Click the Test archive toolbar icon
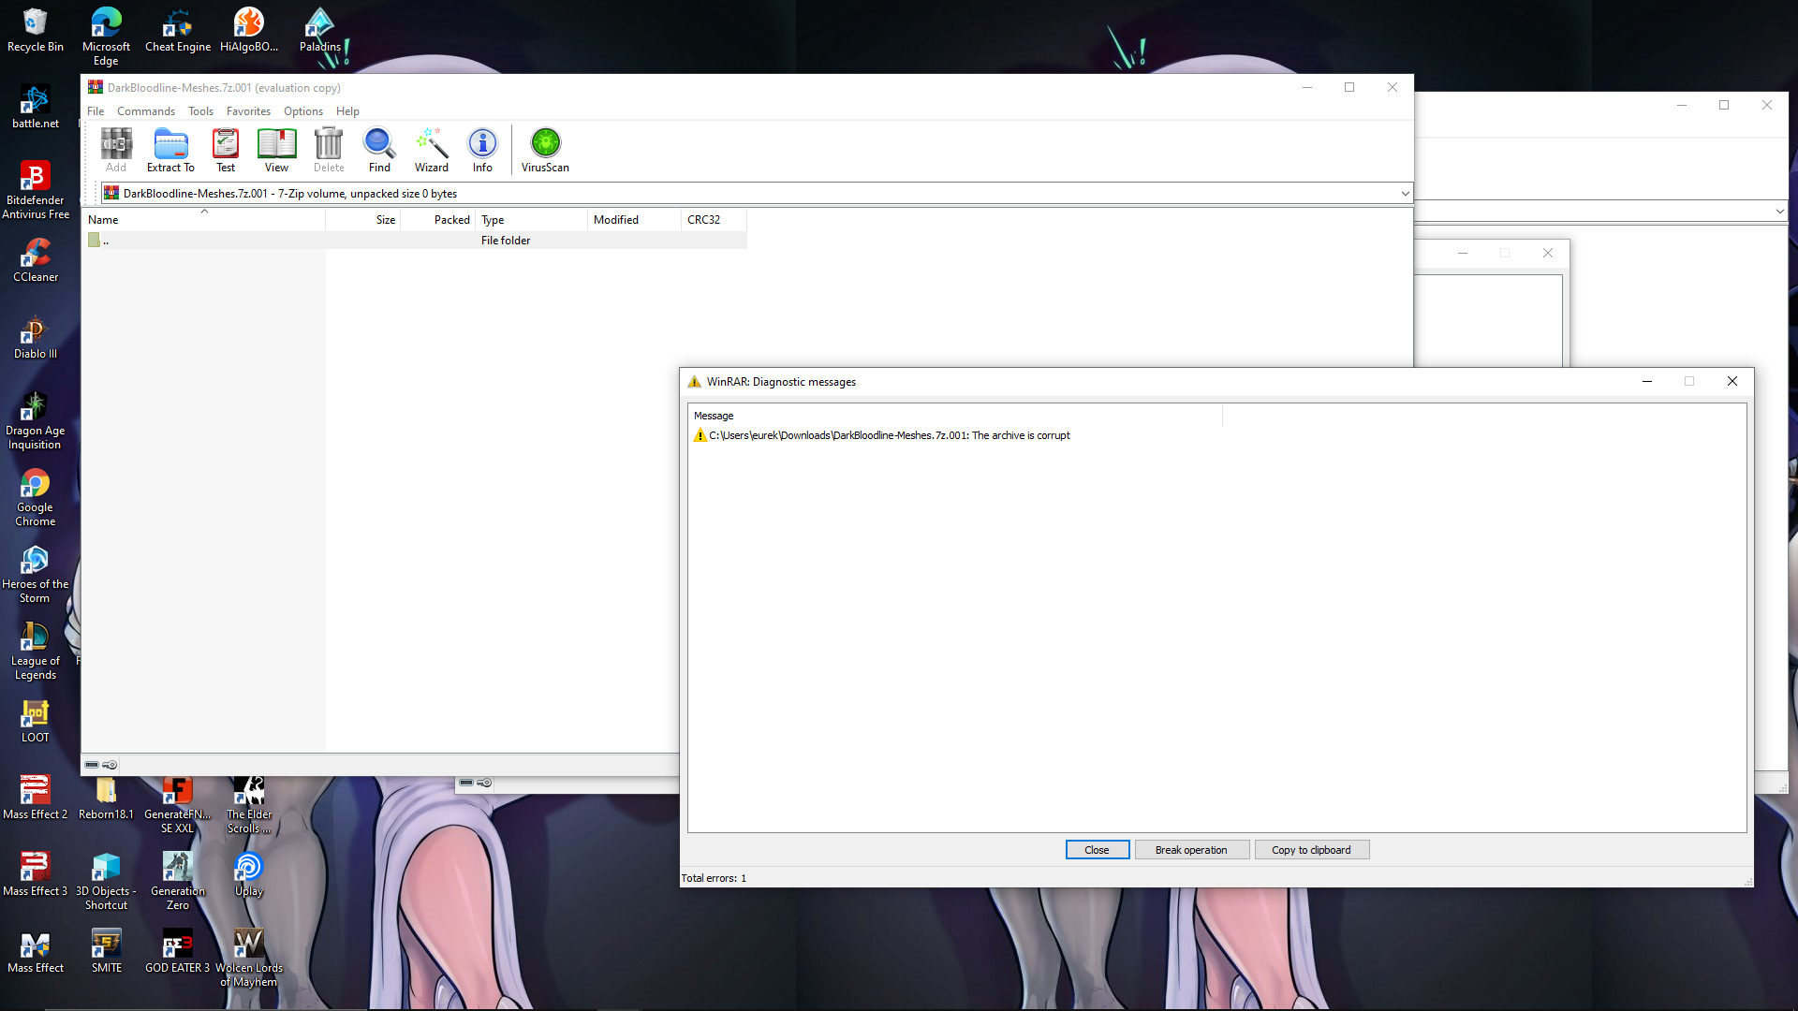The height and width of the screenshot is (1011, 1798). 226,150
